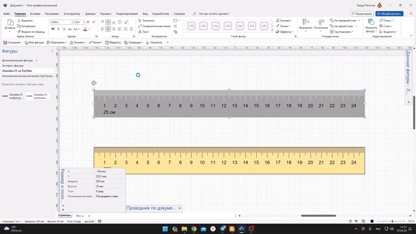416x234 pixels.
Task: Click the connection point X tool
Action: pyautogui.click(x=175, y=26)
